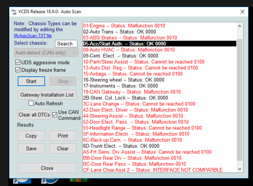The width and height of the screenshot is (253, 186).
Task: Select the BB-Door Rear Drv row
Action: click(160, 158)
